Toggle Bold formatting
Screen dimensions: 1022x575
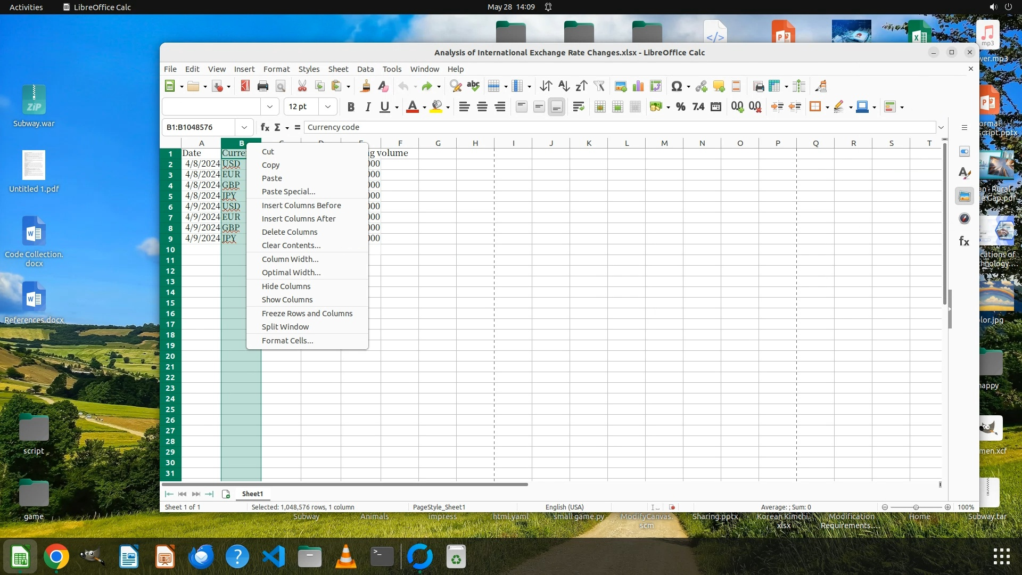(350, 107)
